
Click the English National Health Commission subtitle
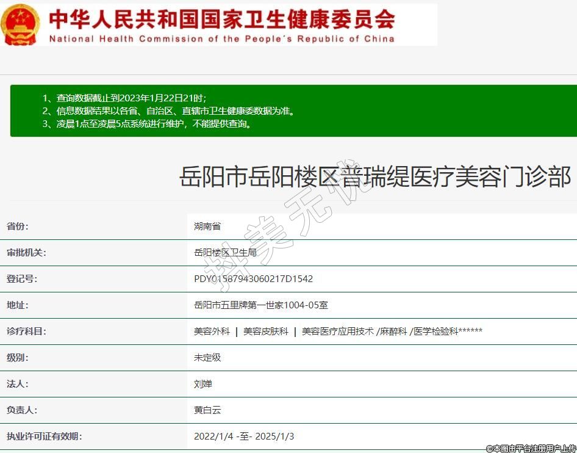[222, 39]
